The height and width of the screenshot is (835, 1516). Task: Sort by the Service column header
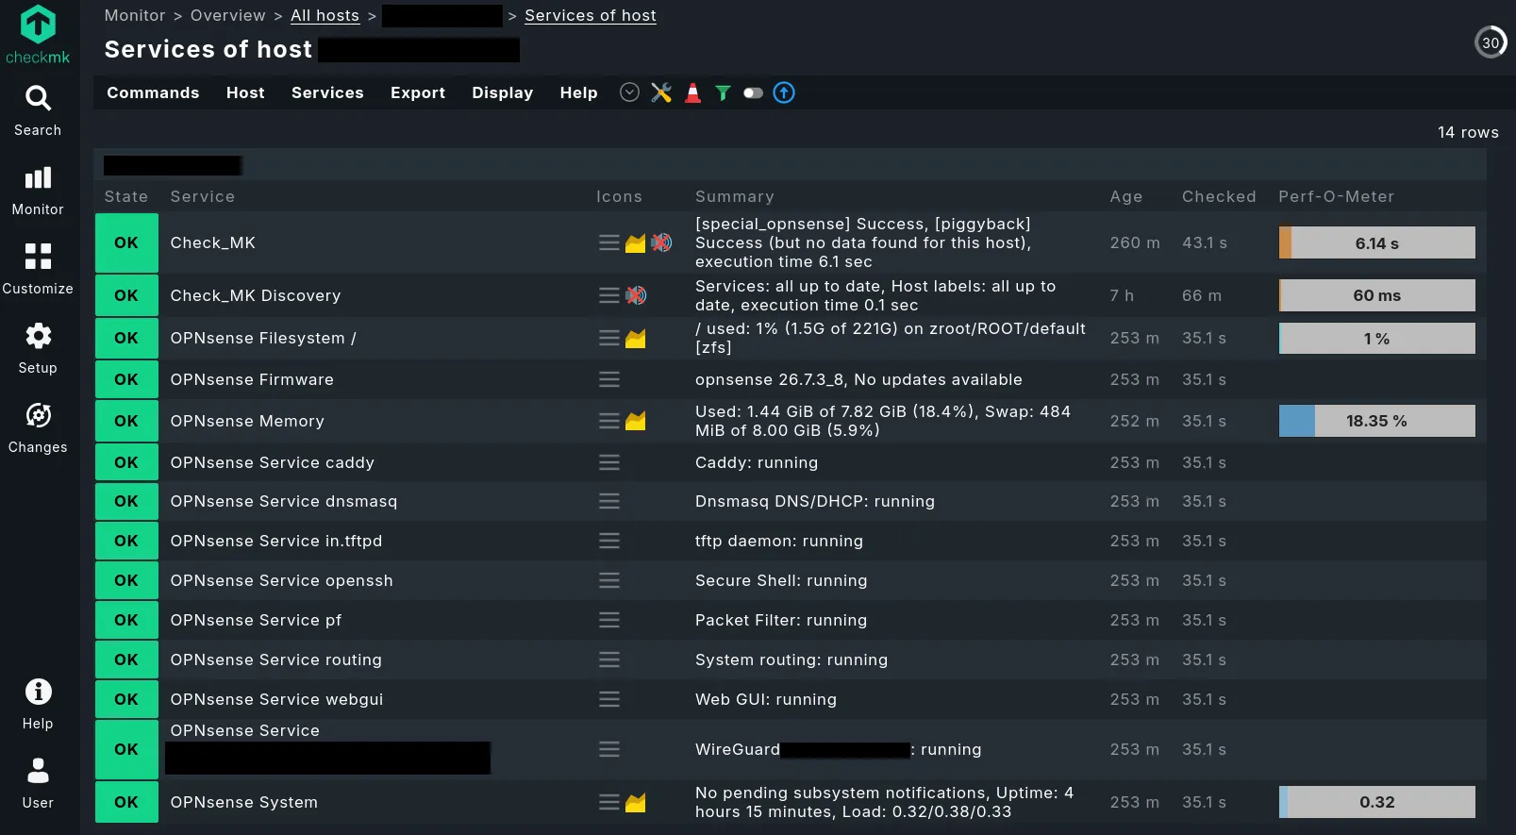(x=203, y=196)
